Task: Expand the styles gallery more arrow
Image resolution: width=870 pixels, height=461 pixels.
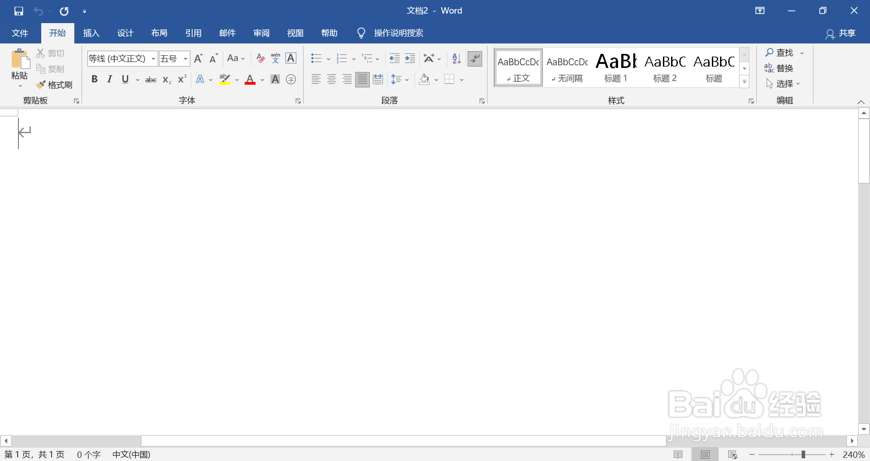Action: click(x=744, y=82)
